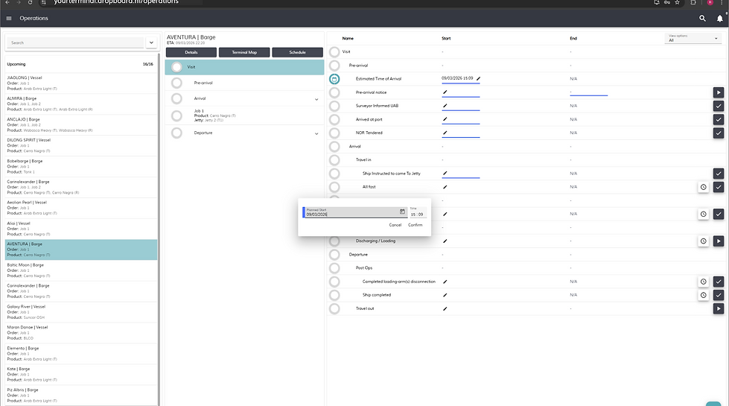The image size is (729, 406).
Task: Edit Completed loading-arm(s) disconnection pencil
Action: click(x=445, y=282)
